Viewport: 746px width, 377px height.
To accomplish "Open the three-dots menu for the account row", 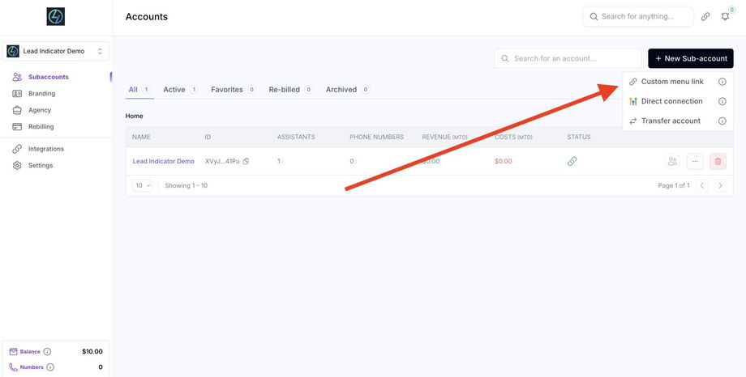I will 695,162.
